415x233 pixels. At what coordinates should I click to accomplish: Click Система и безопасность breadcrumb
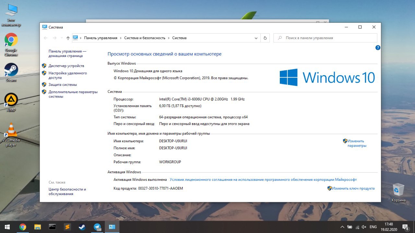click(x=145, y=38)
